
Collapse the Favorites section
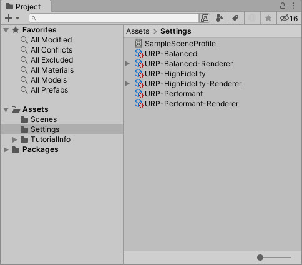coord(6,31)
